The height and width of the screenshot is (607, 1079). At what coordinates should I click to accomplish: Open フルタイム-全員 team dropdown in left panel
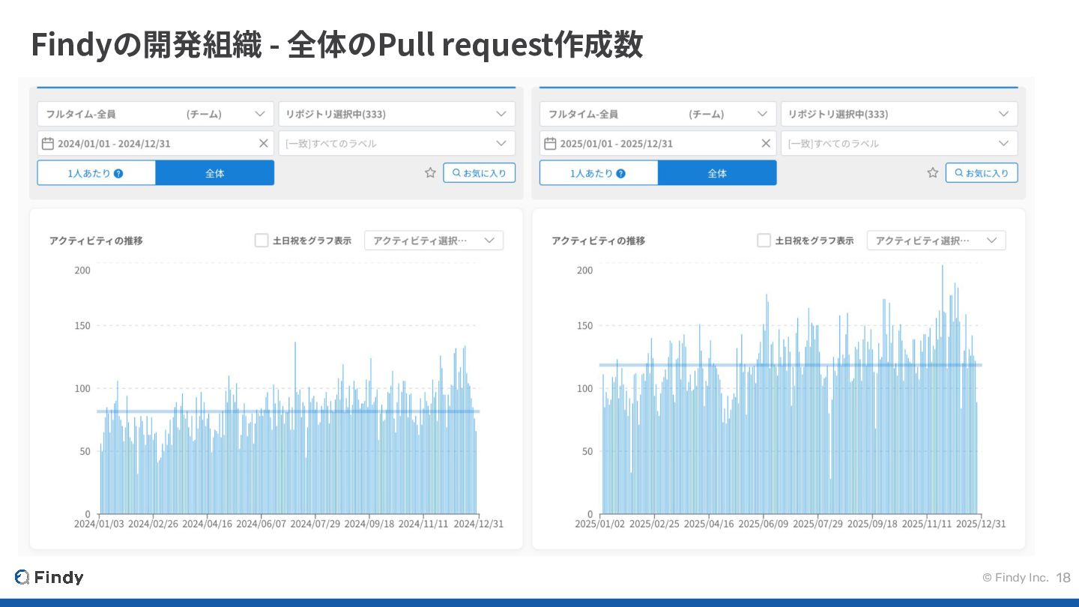click(x=156, y=114)
